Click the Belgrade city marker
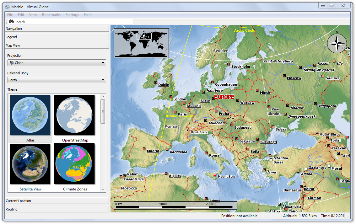Screen dimensions: 356x224 [237, 139]
